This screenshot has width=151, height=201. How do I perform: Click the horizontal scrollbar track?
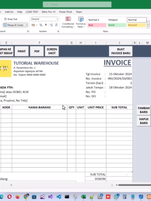click(x=135, y=185)
